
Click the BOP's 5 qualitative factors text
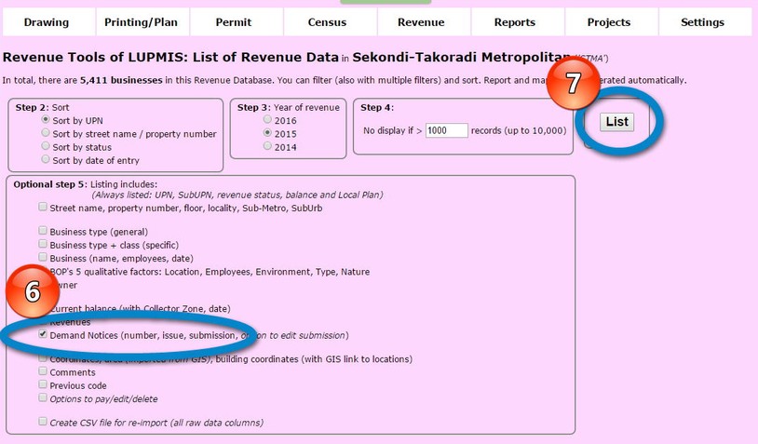210,272
